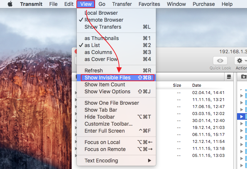Toggle the checked as List view
This screenshot has width=247, height=169.
pos(116,45)
